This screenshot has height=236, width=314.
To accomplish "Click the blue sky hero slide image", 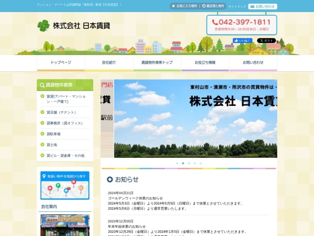I will click(x=196, y=119).
